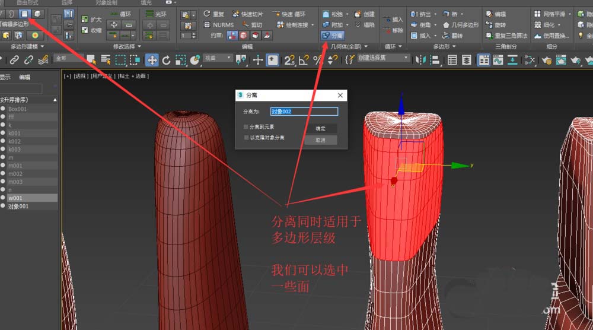Click the QuickSlice (快速切片) tool
Viewport: 593px width, 330px height.
[248, 14]
